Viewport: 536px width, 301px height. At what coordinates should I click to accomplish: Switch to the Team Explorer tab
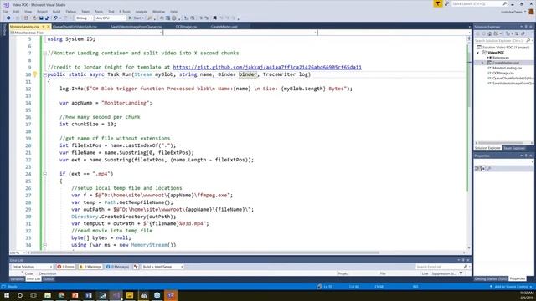click(514, 148)
